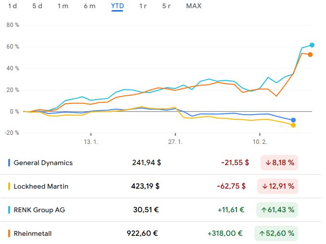Click Rheinmetall orange color marker
The width and height of the screenshot is (326, 244).
coord(9,233)
